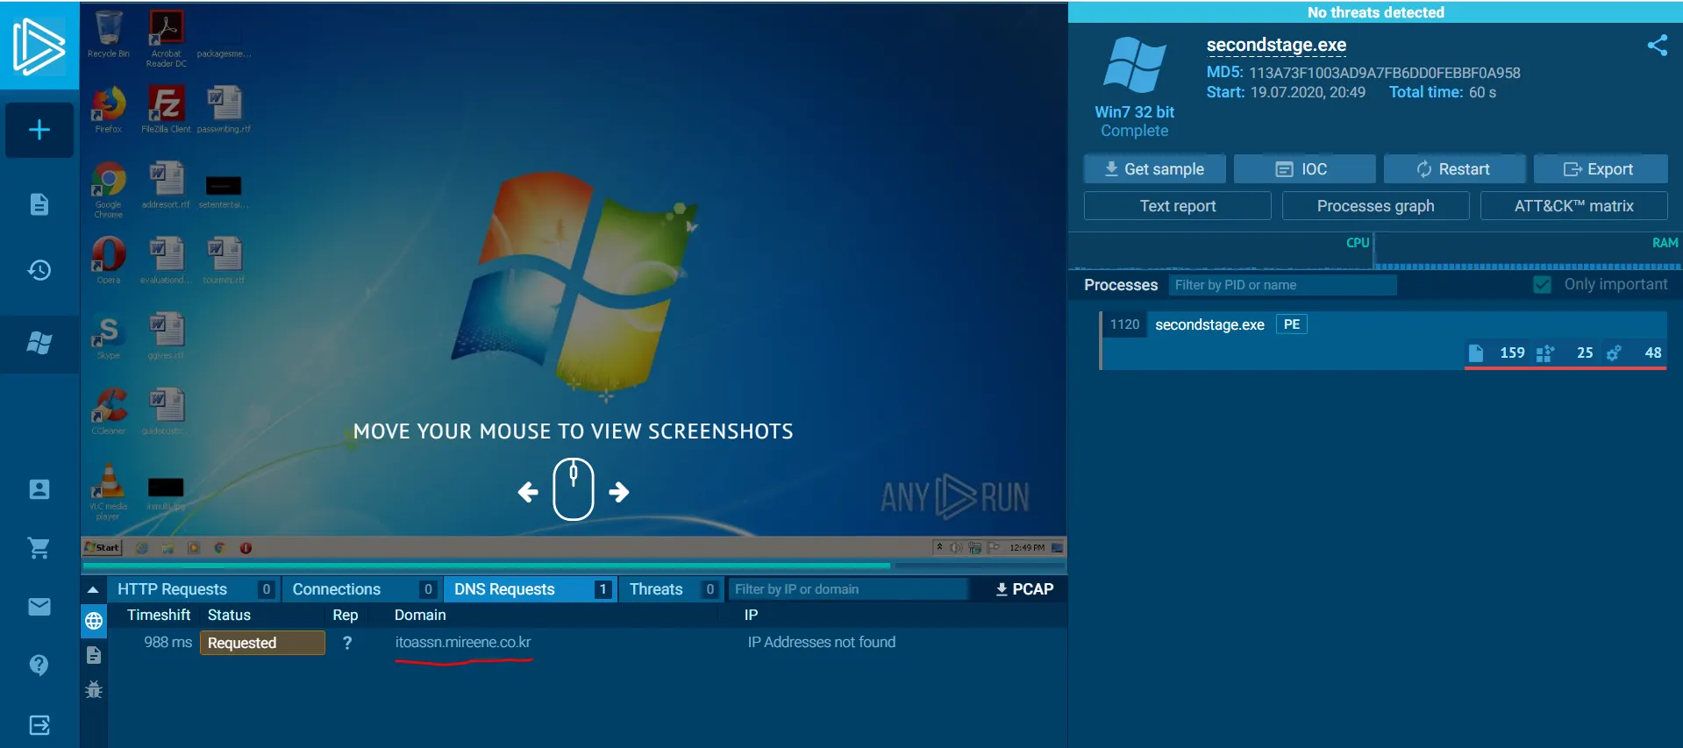1683x748 pixels.
Task: Open the mail envelope icon
Action: click(x=39, y=607)
